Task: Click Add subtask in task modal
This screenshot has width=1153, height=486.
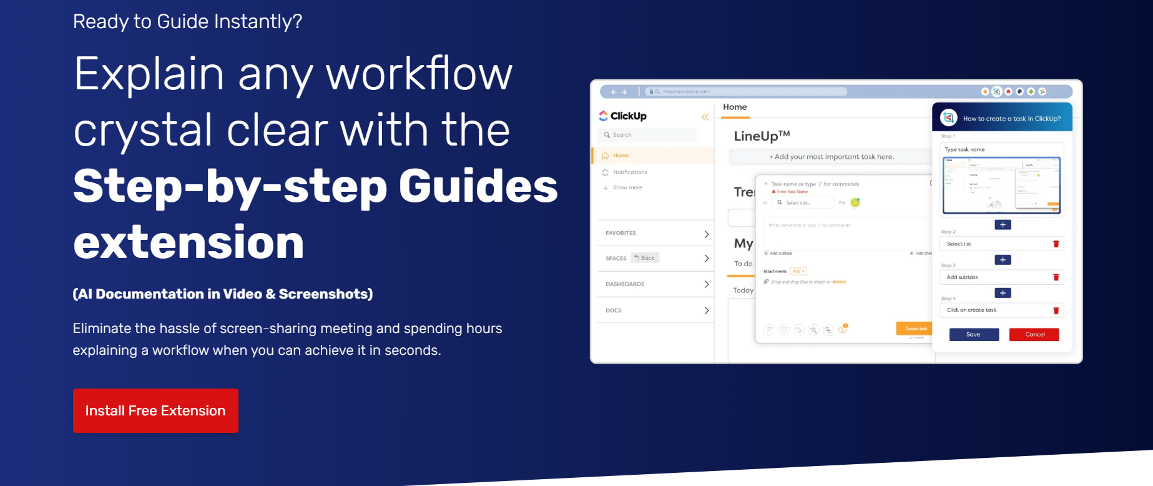Action: 778,253
